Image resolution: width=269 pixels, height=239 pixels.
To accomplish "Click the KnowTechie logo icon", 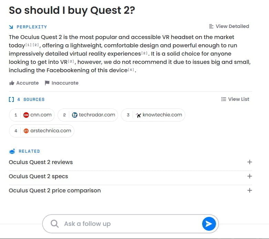I will tap(138, 115).
